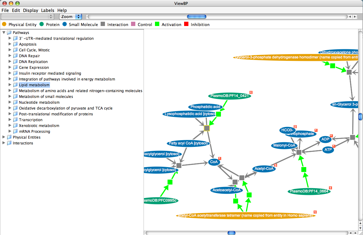363x235 pixels.
Task: Open the Labels menu
Action: pos(48,10)
